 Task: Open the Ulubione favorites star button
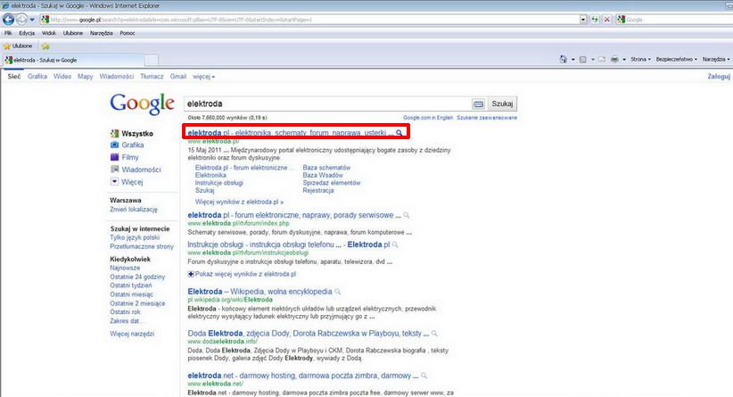point(18,45)
